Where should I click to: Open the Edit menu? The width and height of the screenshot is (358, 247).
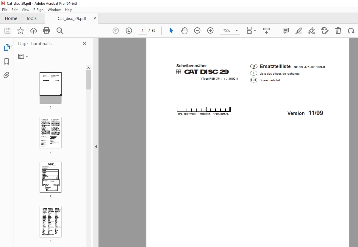pyautogui.click(x=15, y=10)
